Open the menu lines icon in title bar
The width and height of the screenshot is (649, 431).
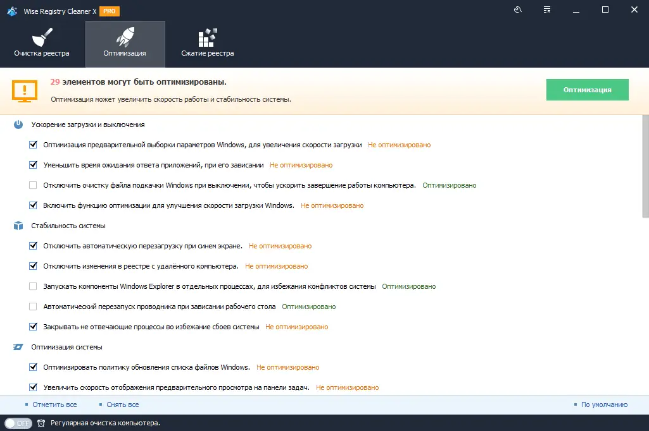click(x=547, y=9)
